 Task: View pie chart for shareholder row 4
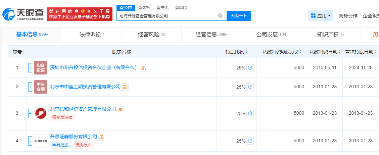(x=250, y=141)
